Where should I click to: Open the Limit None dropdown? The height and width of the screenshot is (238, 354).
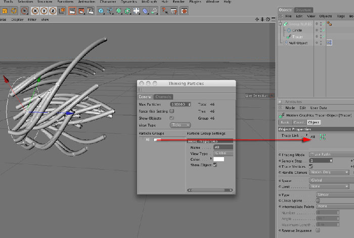(x=329, y=186)
